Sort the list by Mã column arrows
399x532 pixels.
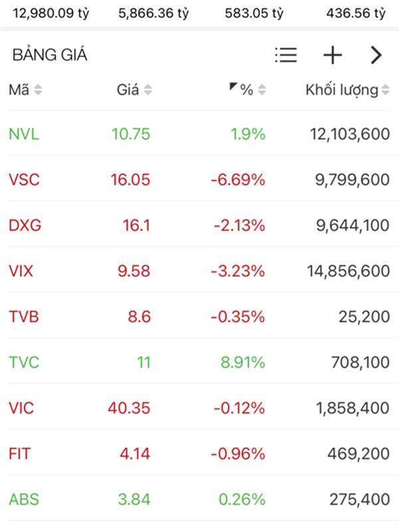[38, 90]
